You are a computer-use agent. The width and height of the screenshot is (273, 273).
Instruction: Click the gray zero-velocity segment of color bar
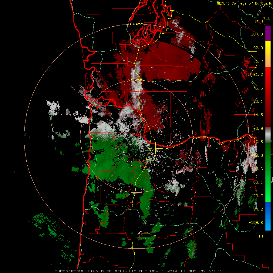click(268, 135)
